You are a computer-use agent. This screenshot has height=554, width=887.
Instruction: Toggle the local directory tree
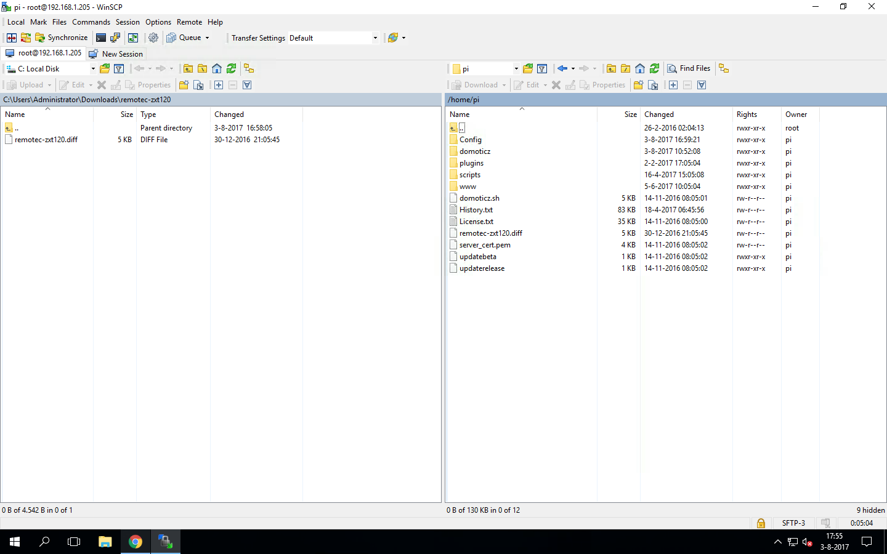pyautogui.click(x=249, y=68)
